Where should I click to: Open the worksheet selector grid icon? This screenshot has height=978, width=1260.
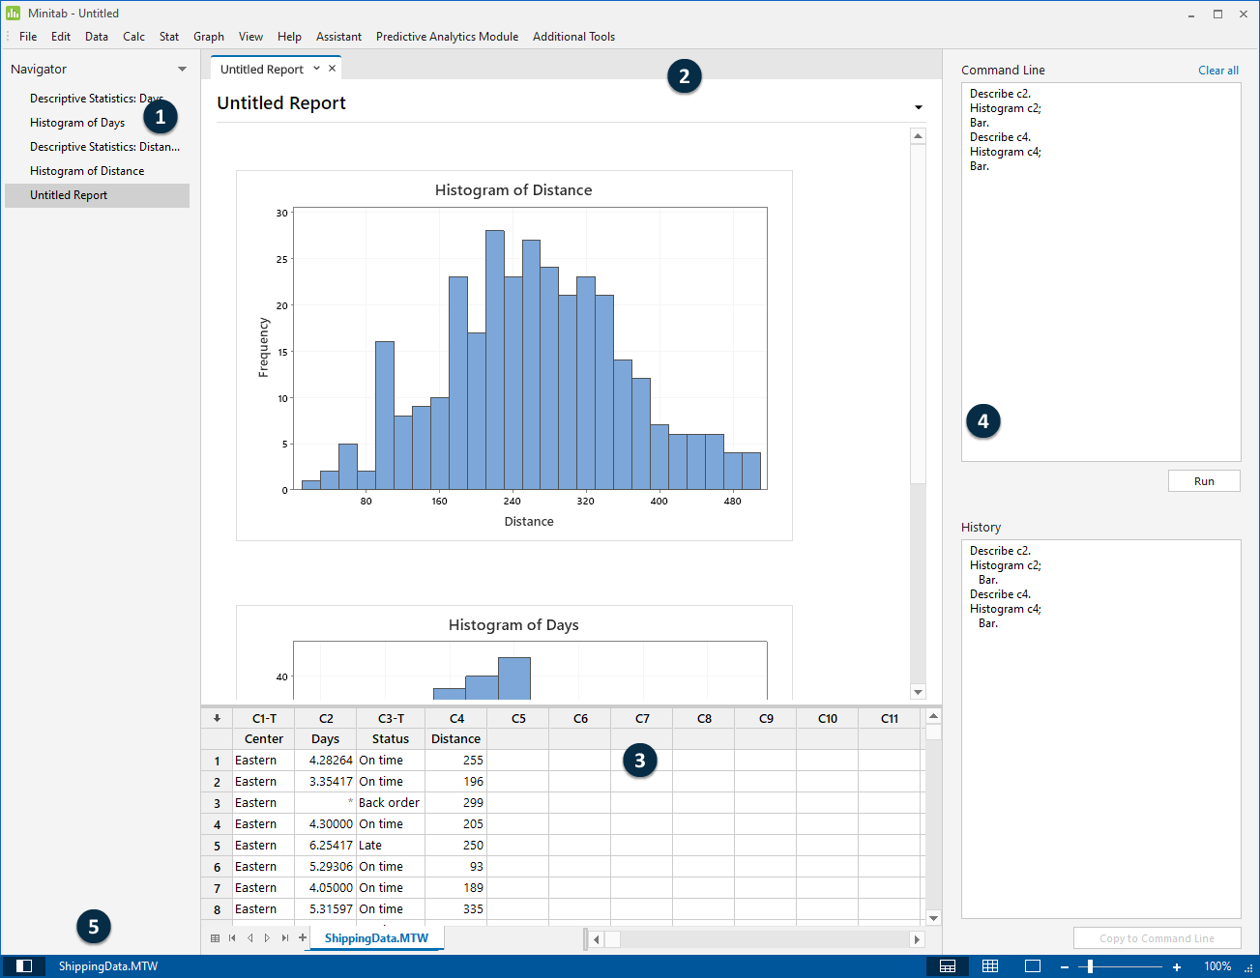point(215,937)
